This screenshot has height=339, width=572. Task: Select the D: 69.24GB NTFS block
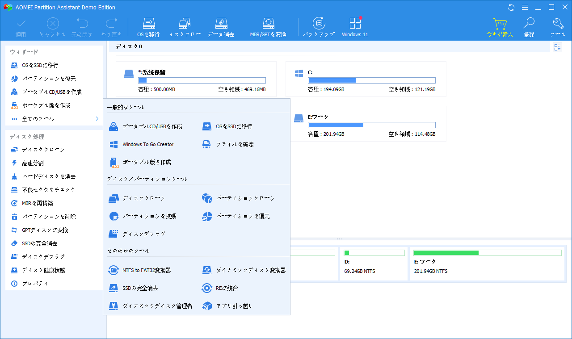pyautogui.click(x=374, y=264)
